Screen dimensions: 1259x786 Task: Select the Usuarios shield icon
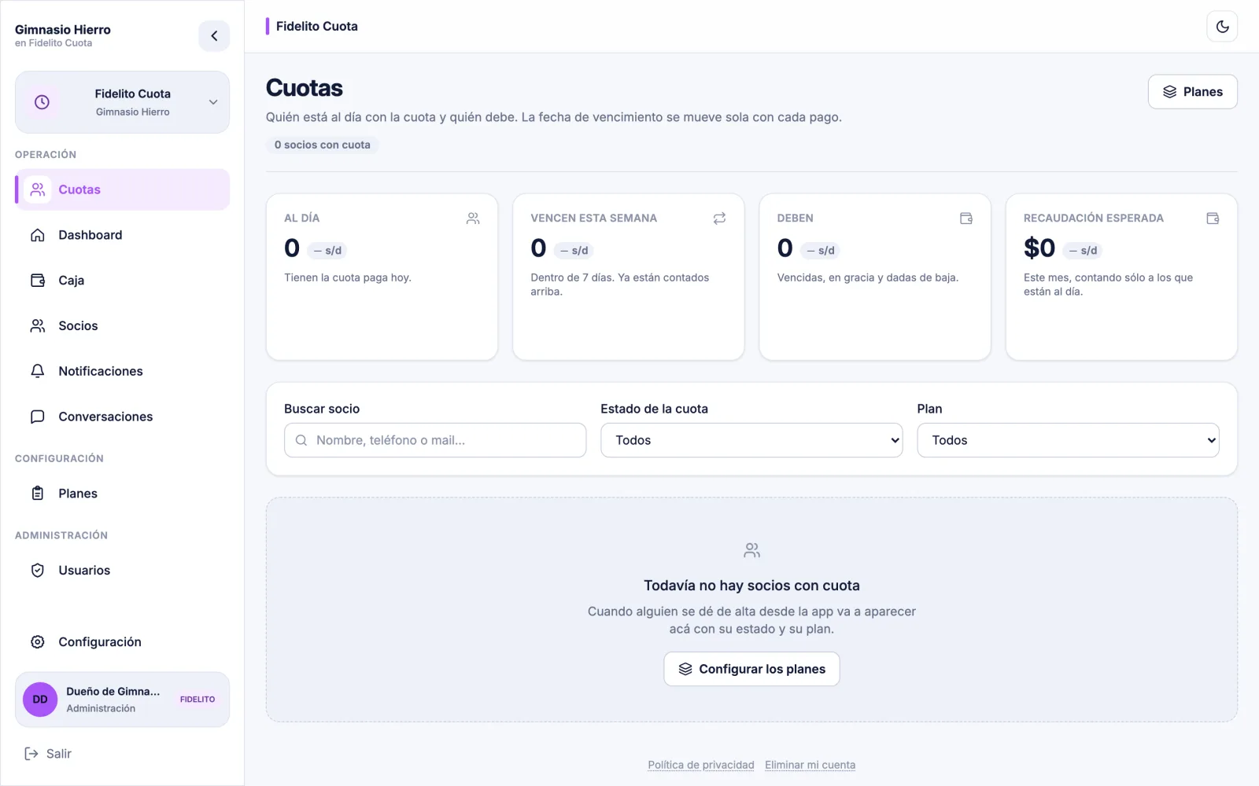pos(38,571)
